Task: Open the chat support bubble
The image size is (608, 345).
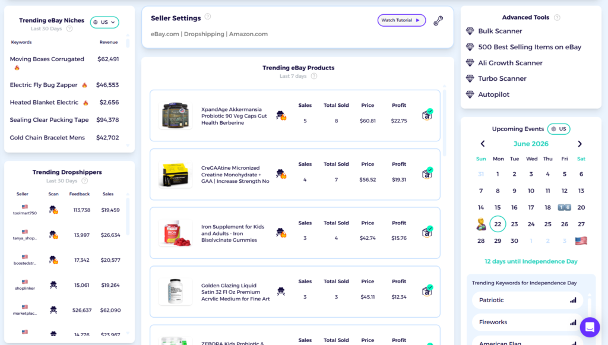Action: point(590,327)
